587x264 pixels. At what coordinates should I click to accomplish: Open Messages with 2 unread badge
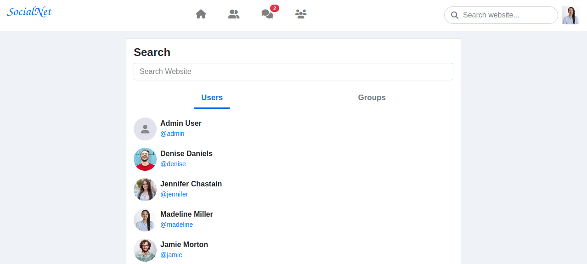click(x=267, y=14)
